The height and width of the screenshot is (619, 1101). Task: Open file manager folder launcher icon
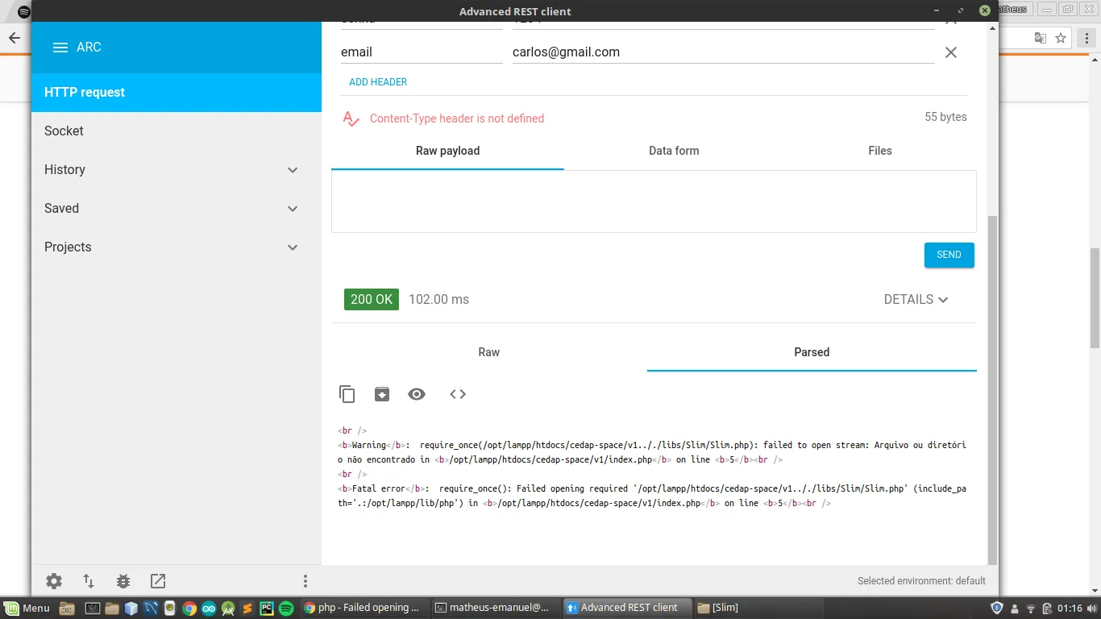112,609
